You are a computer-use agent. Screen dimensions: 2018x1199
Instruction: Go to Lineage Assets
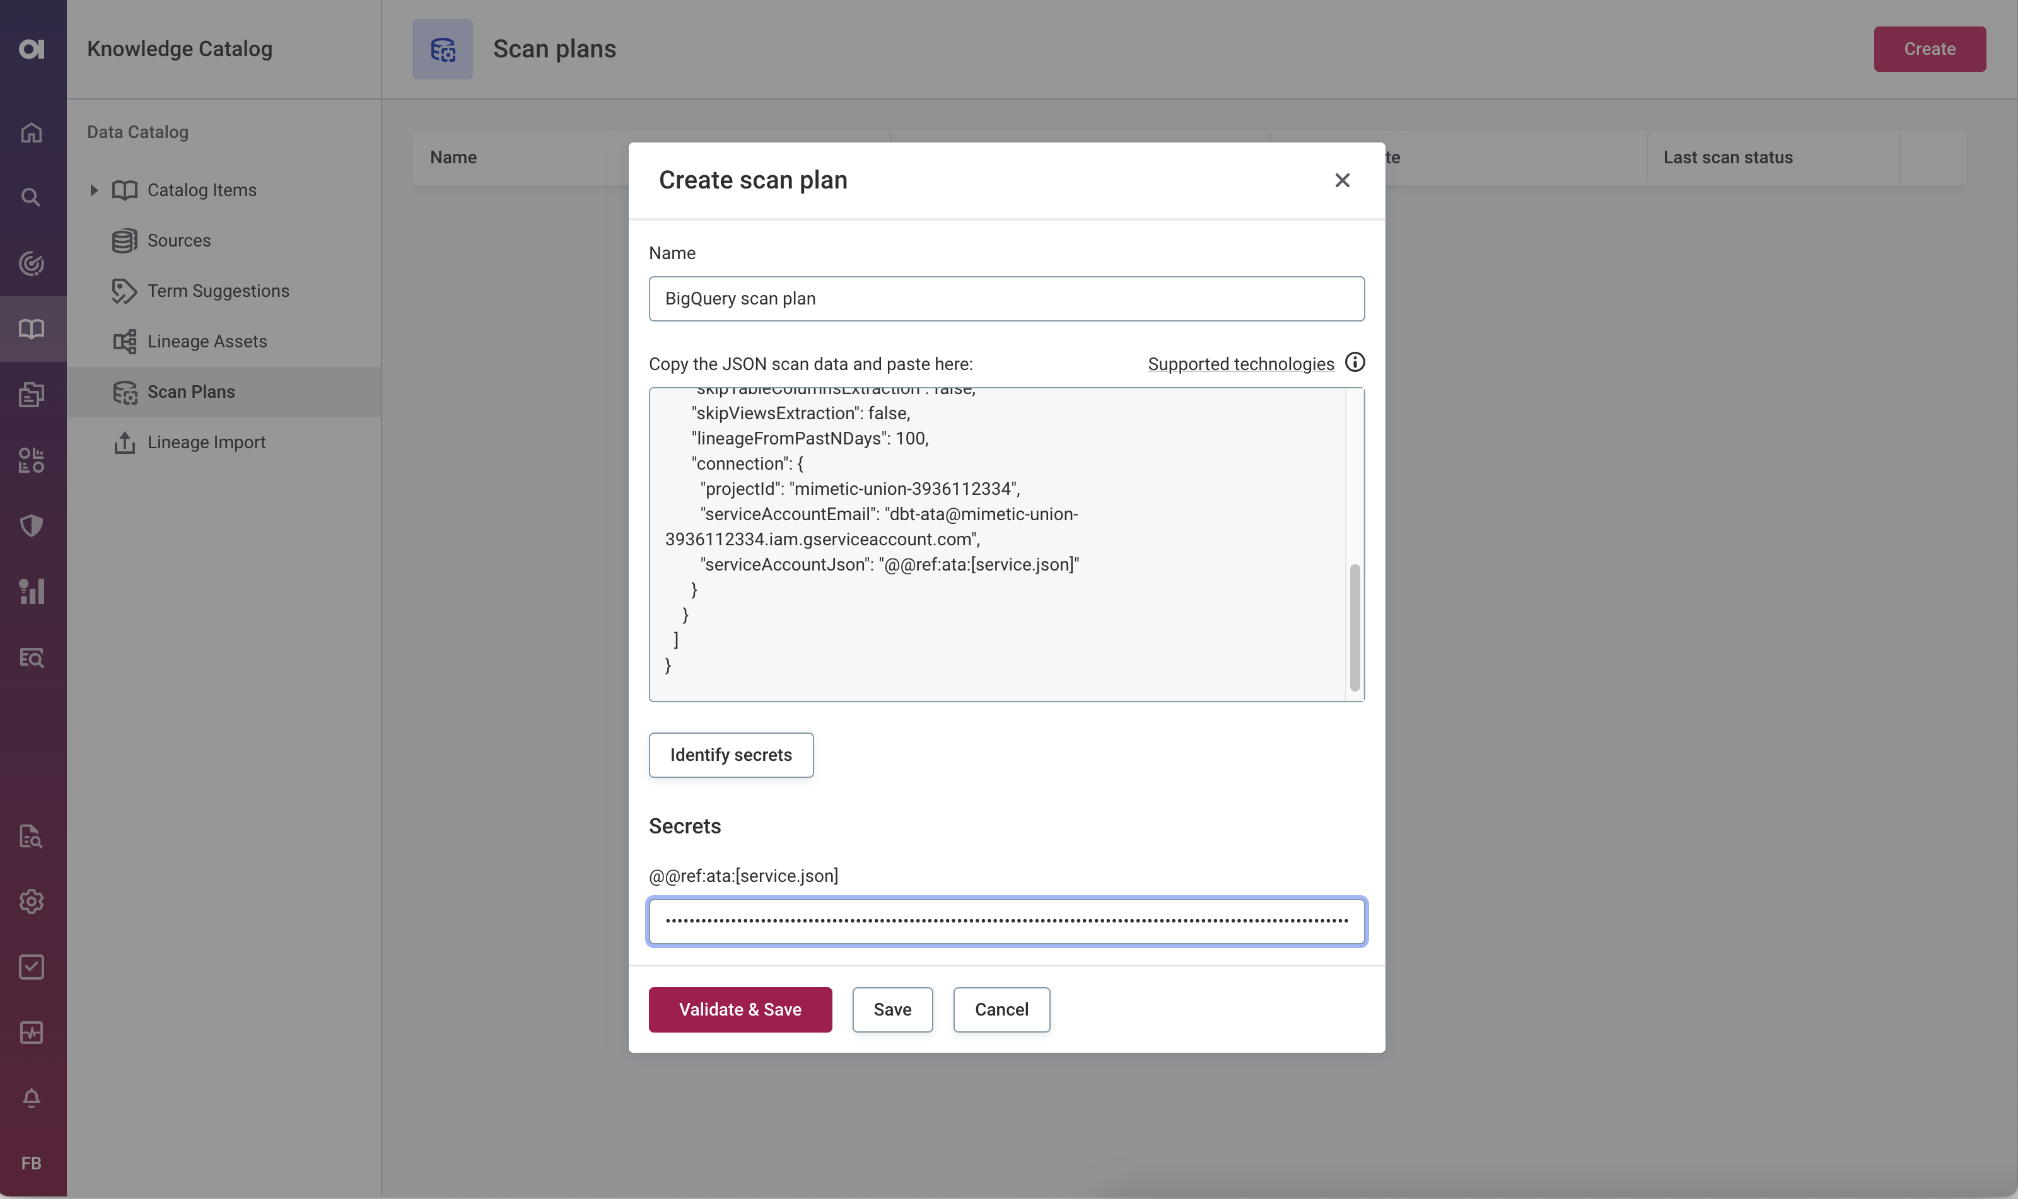[207, 341]
